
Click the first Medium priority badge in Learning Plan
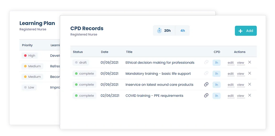pos(32,66)
